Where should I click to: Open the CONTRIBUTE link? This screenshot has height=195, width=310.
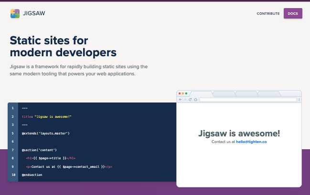point(268,14)
